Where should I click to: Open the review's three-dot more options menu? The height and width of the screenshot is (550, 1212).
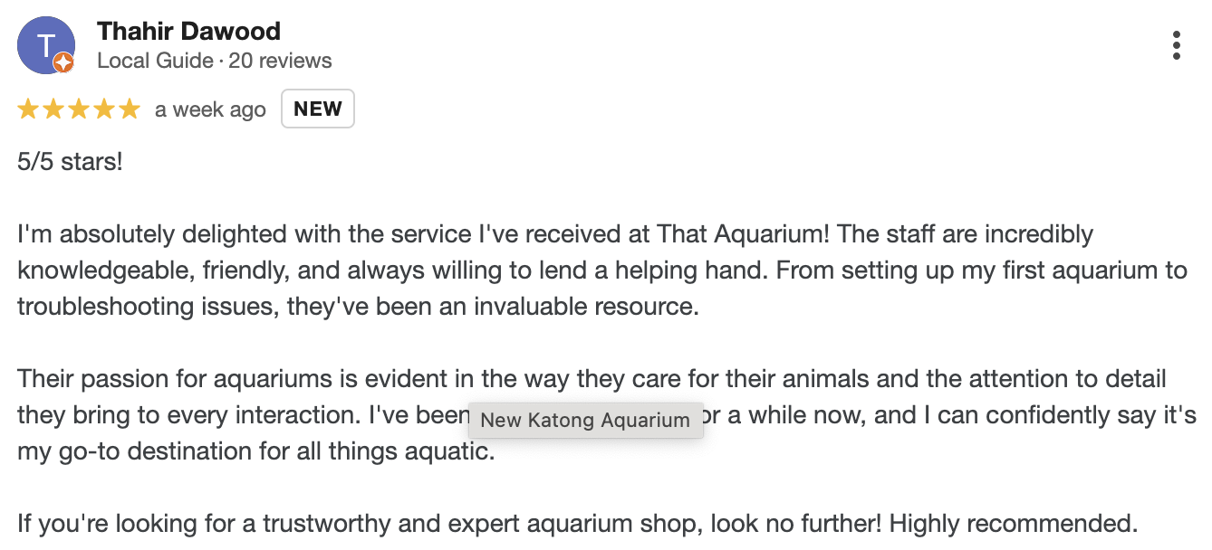click(x=1176, y=45)
